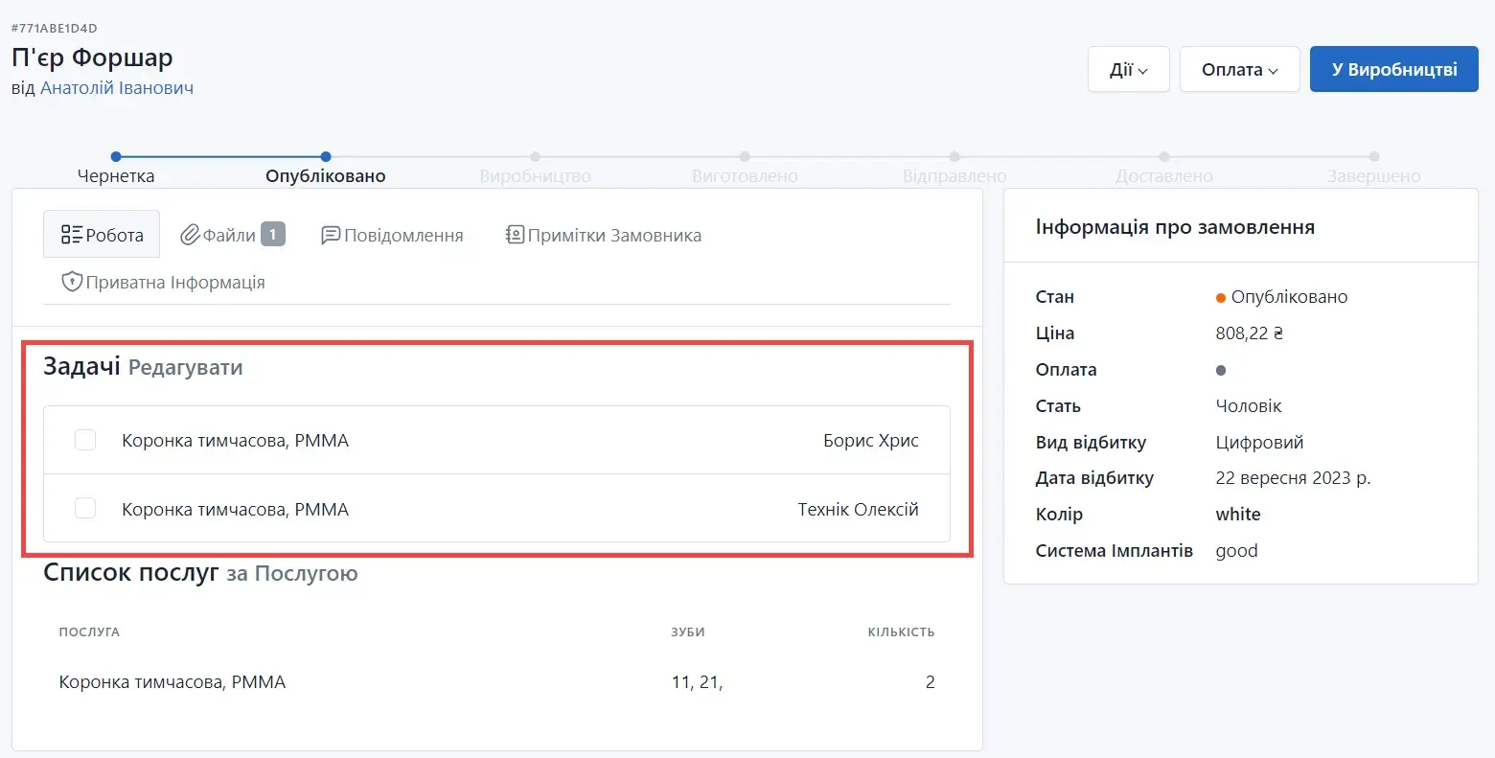Open the Анатолій Іванович link

coord(117,88)
